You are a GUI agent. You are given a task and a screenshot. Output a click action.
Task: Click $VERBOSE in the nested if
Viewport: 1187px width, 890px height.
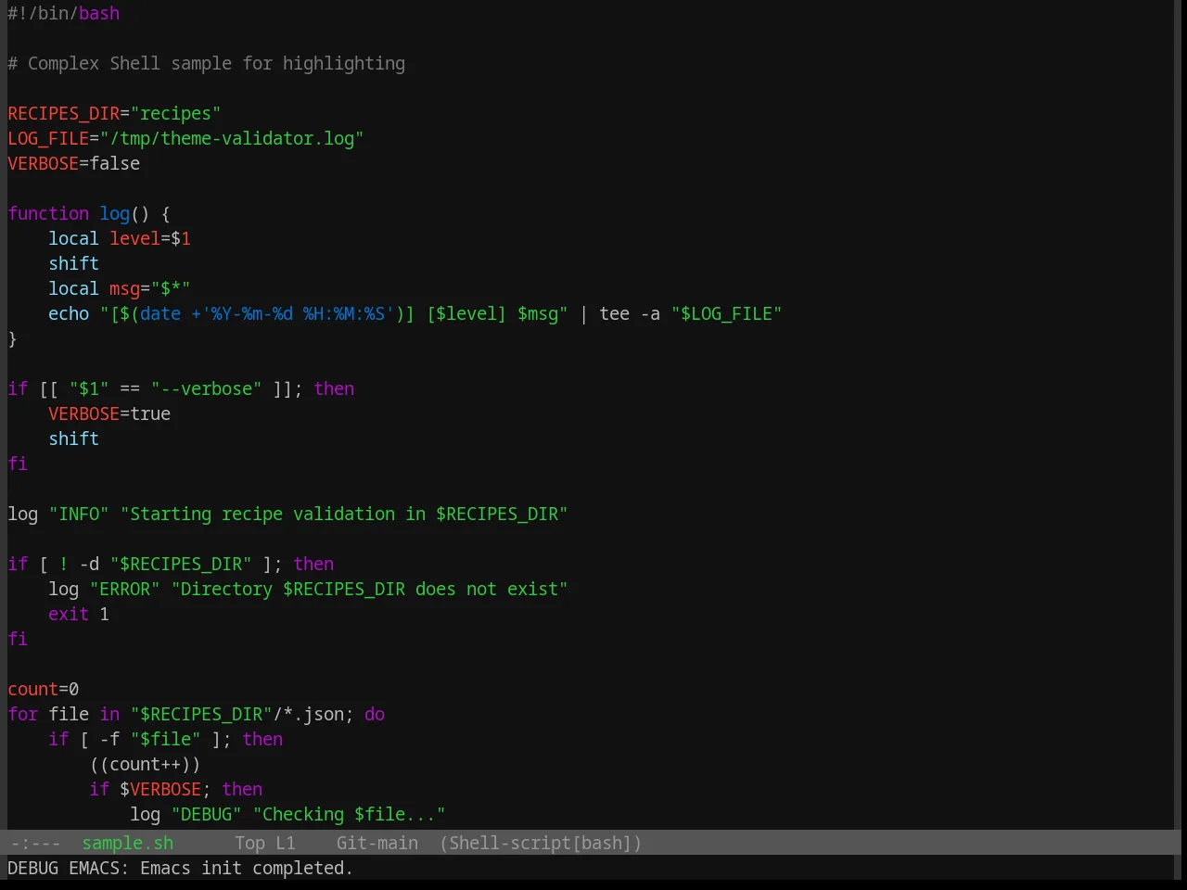click(x=160, y=789)
